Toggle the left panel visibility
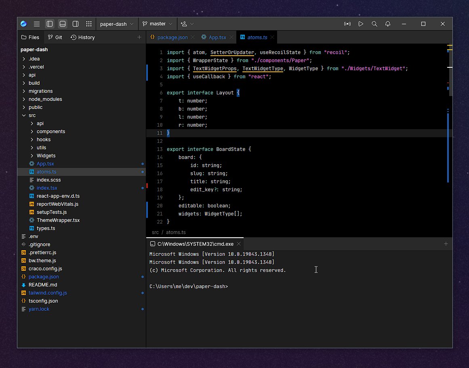Screen dimensions: 469x368 pos(50,24)
